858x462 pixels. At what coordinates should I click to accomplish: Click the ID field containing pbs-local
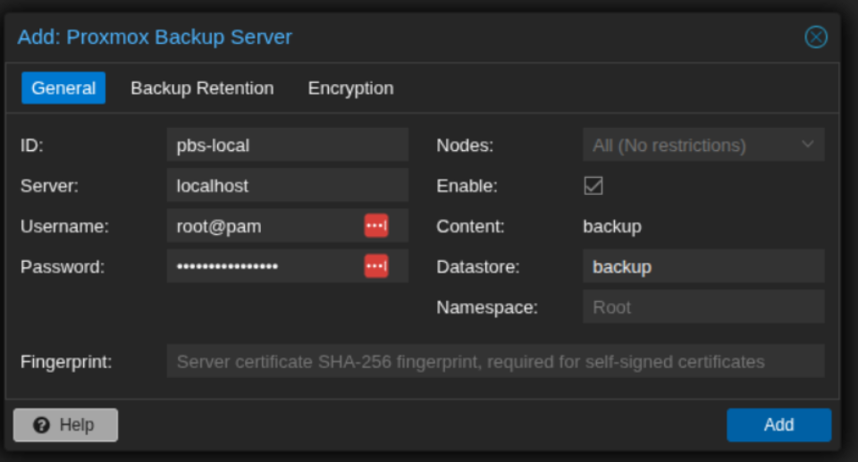click(x=287, y=145)
